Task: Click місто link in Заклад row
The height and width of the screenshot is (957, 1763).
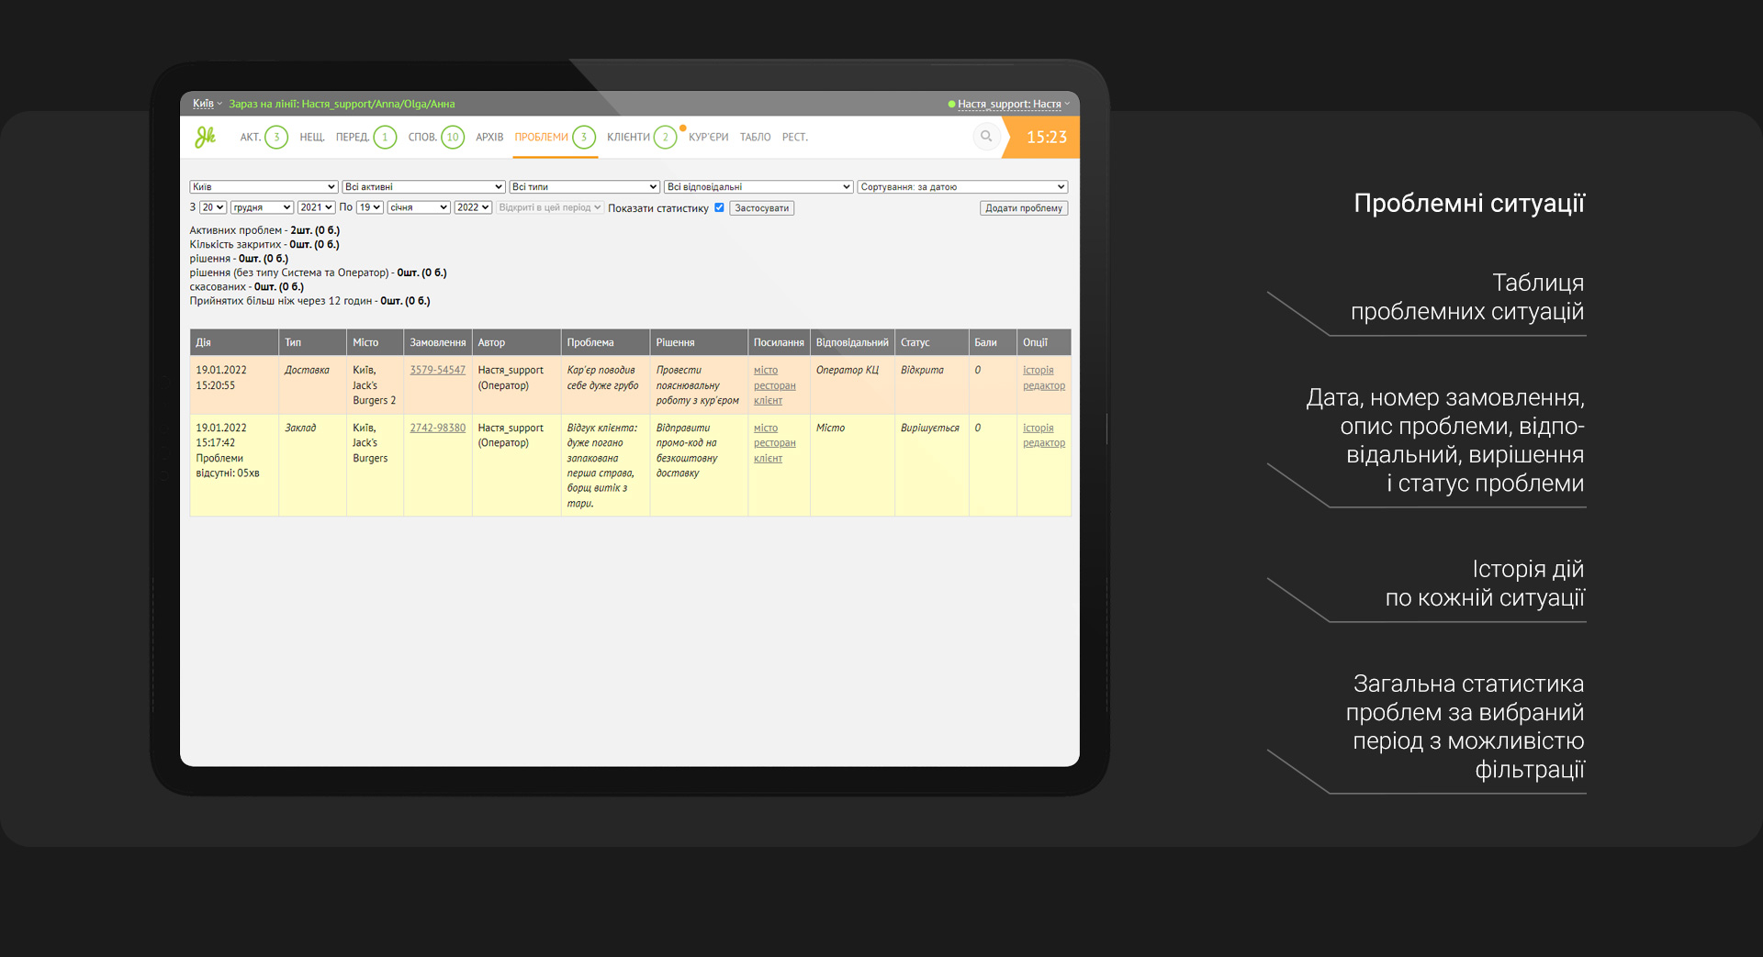Action: 766,428
